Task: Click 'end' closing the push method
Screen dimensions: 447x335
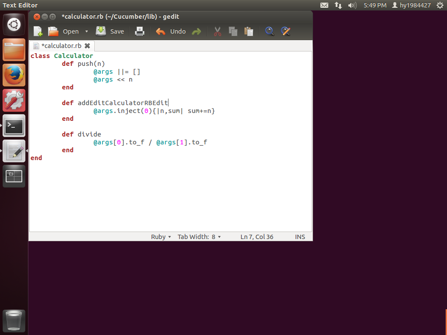Action: coord(68,87)
